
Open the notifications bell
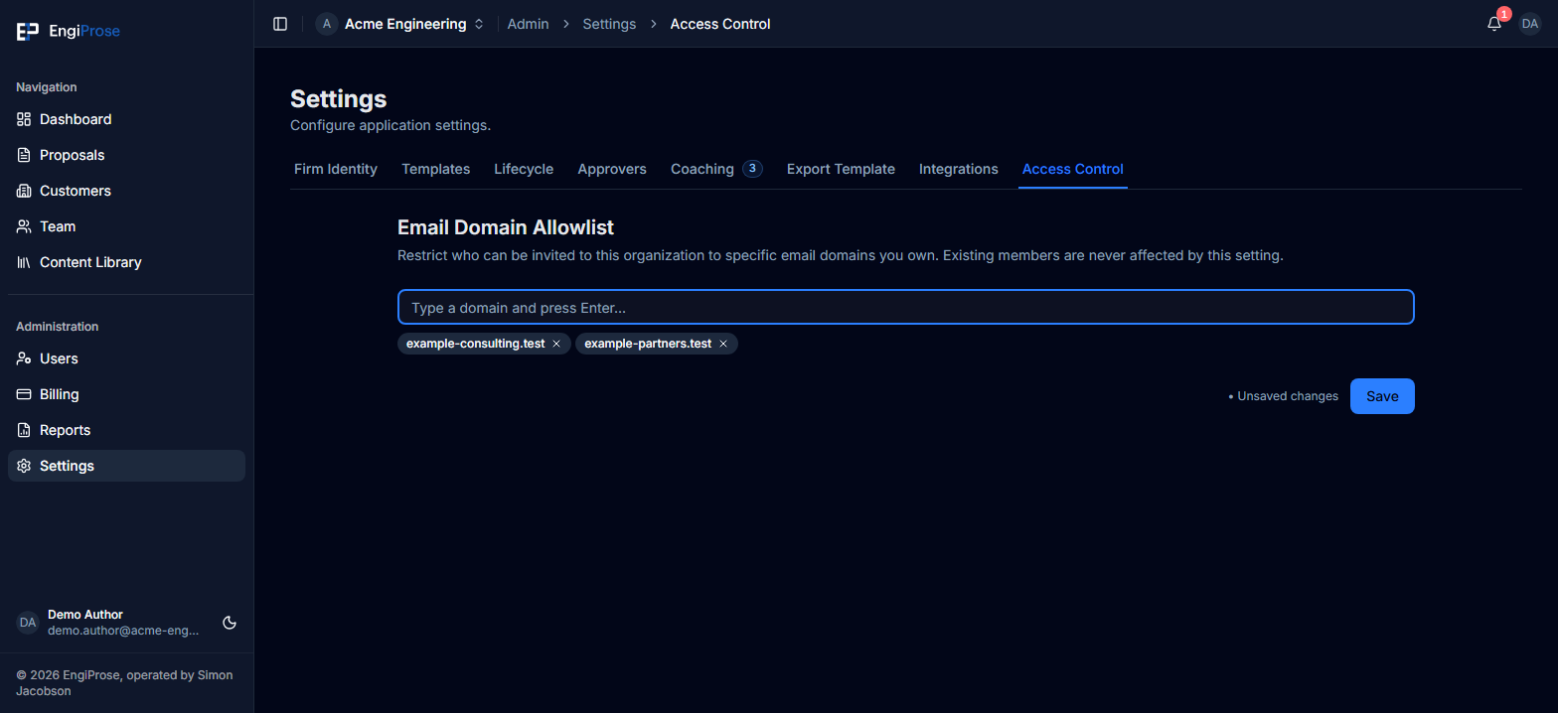click(x=1494, y=24)
